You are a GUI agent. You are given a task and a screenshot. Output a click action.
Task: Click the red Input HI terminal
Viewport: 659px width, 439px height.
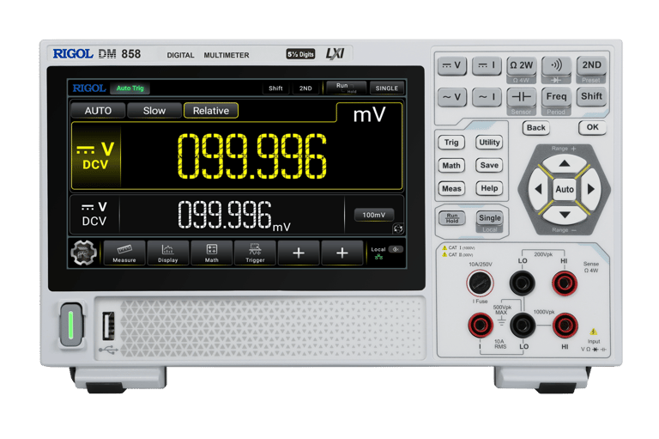(565, 325)
